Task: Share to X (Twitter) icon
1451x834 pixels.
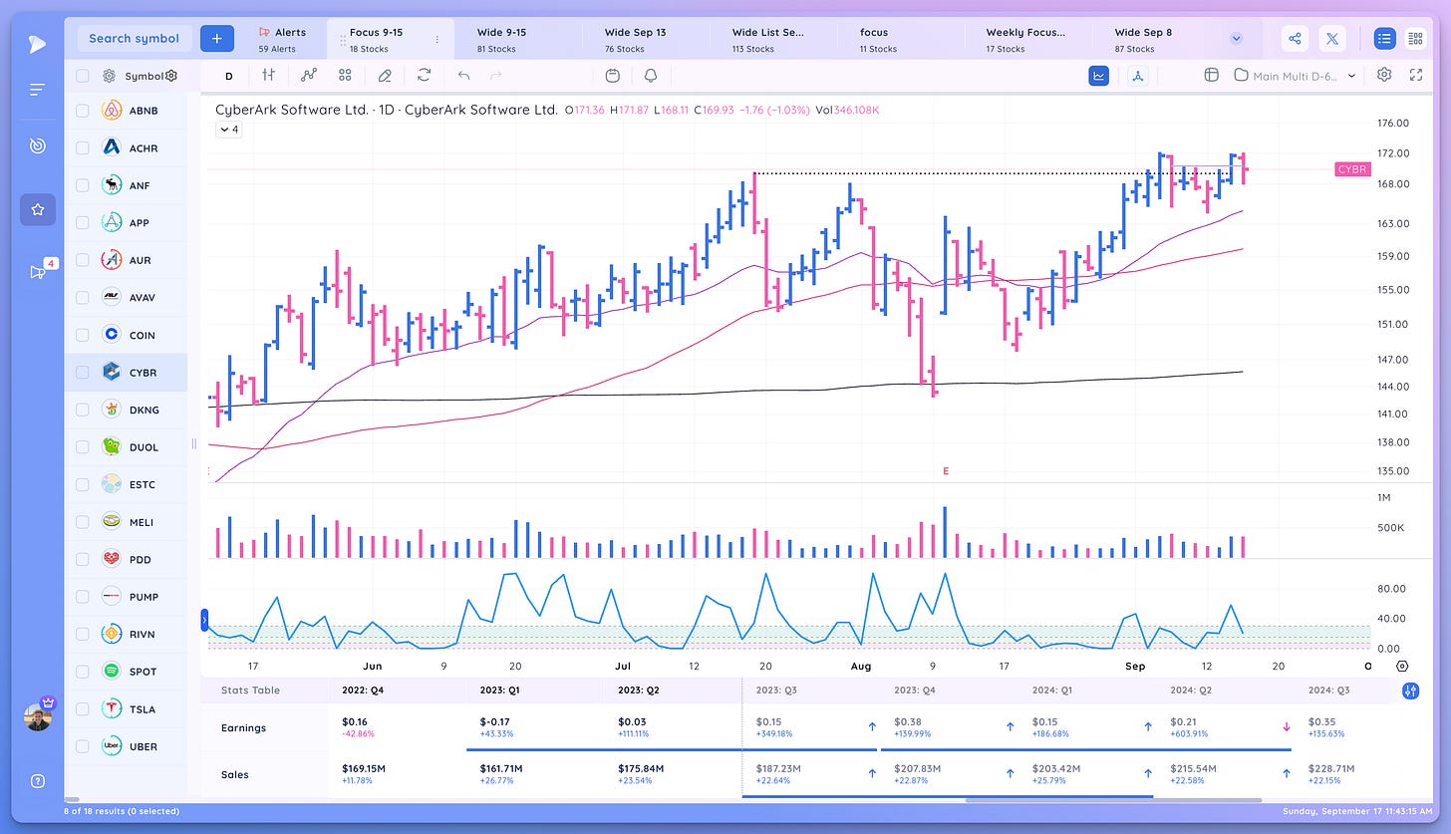Action: (1332, 39)
